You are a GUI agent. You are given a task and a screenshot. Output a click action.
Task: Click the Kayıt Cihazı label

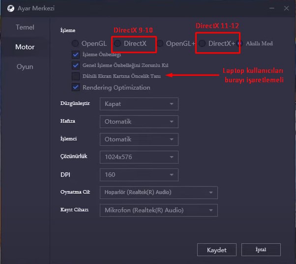click(x=74, y=210)
